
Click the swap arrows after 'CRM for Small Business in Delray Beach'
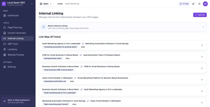point(81,55)
